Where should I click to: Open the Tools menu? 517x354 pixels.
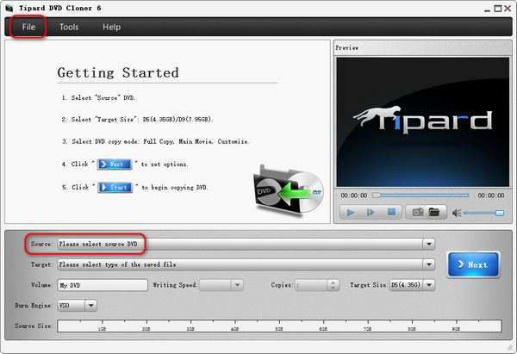[x=69, y=27]
